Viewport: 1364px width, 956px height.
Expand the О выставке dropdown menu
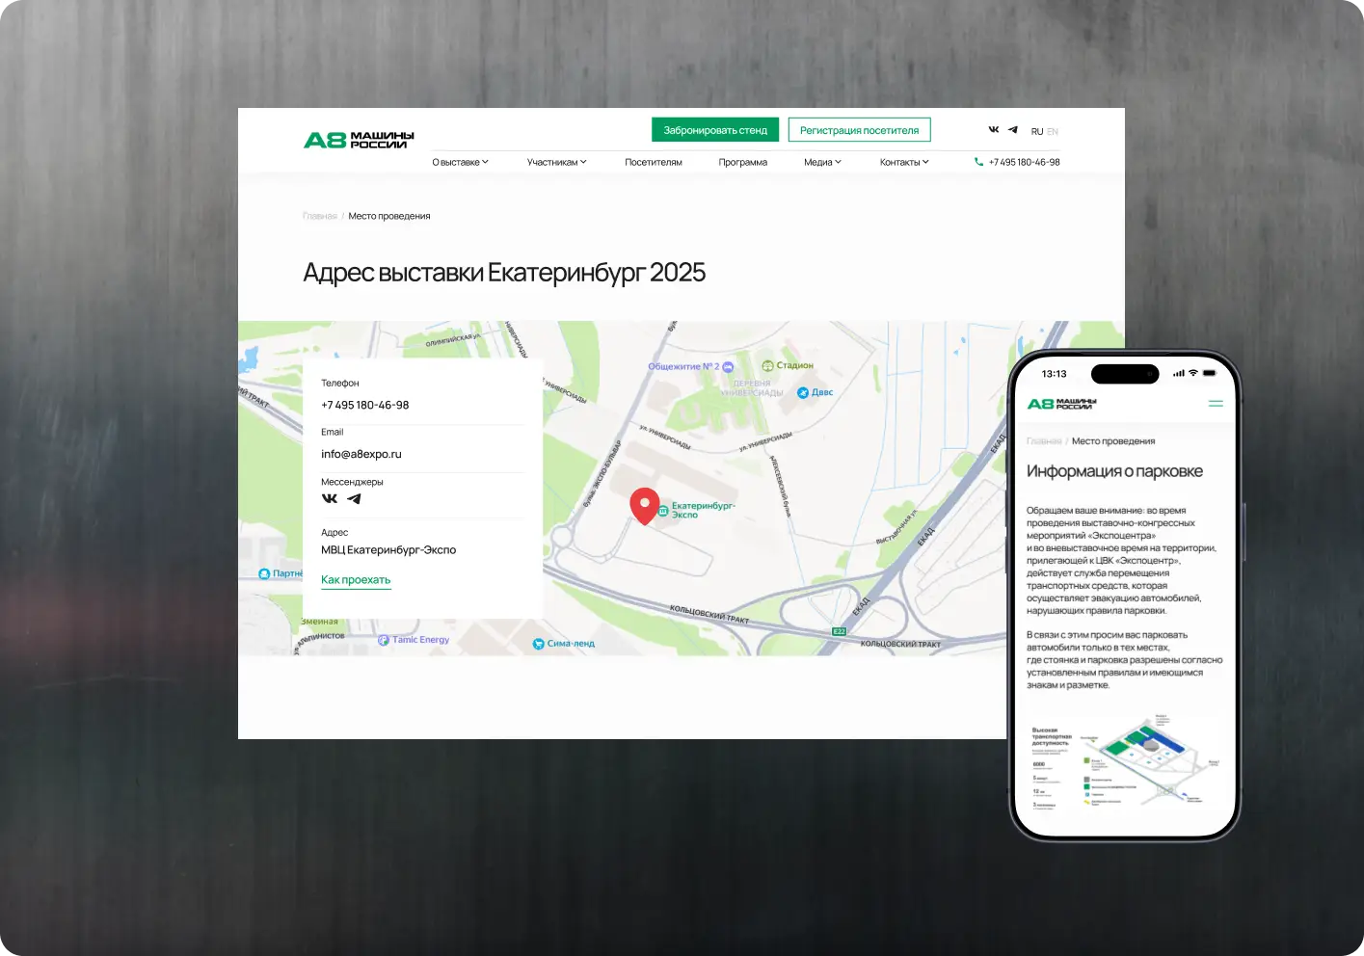click(460, 162)
